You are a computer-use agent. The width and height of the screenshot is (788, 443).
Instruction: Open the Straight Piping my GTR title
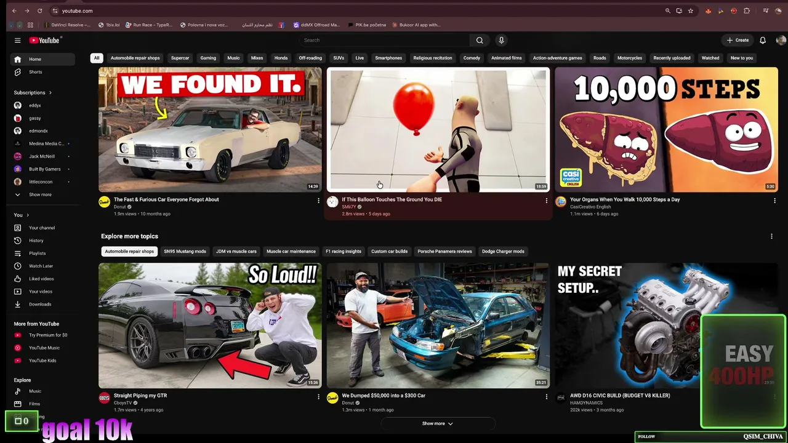[140, 396]
